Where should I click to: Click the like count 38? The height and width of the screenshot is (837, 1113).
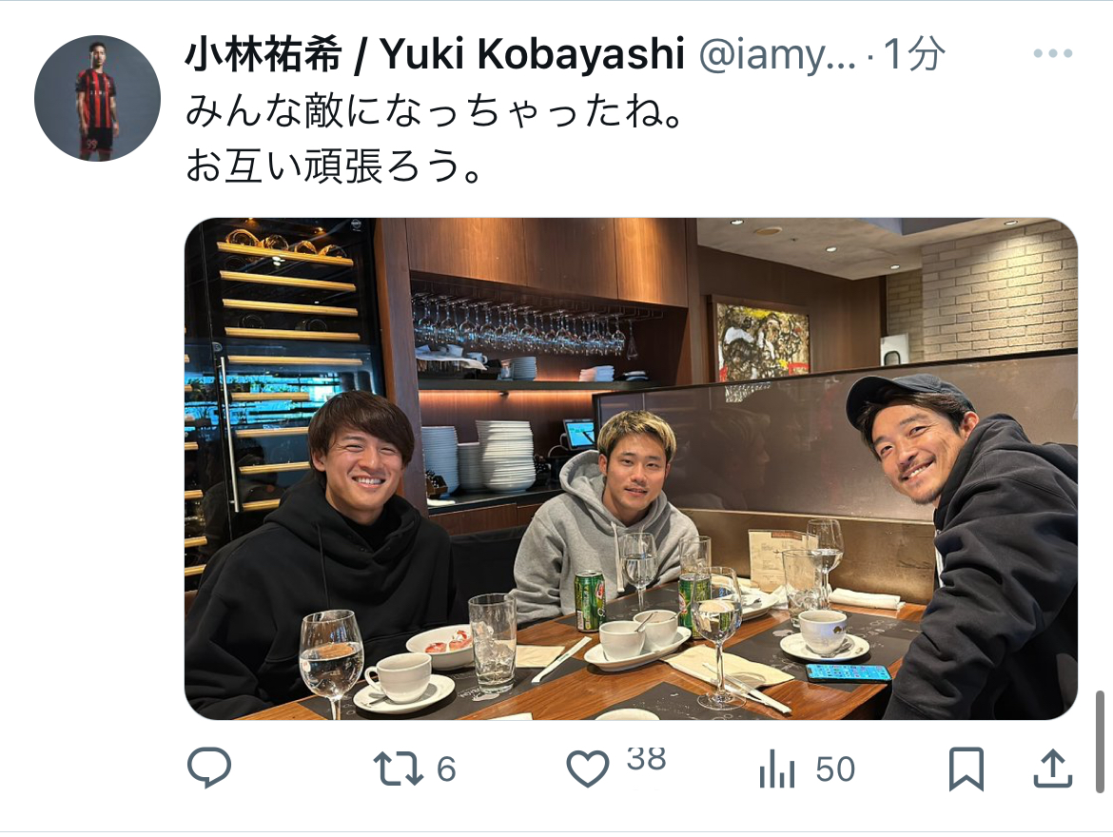pos(646,759)
